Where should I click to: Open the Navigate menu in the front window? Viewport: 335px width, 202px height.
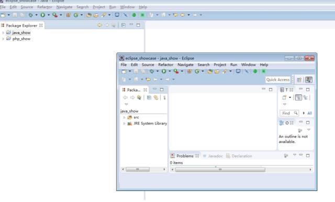[185, 65]
